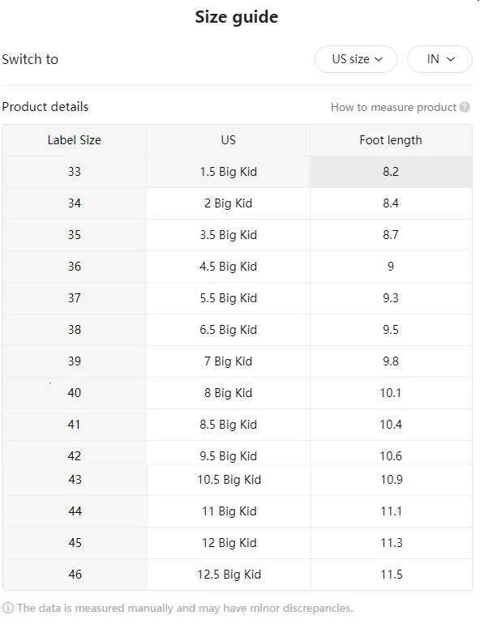Click label size 40 cell

[74, 393]
